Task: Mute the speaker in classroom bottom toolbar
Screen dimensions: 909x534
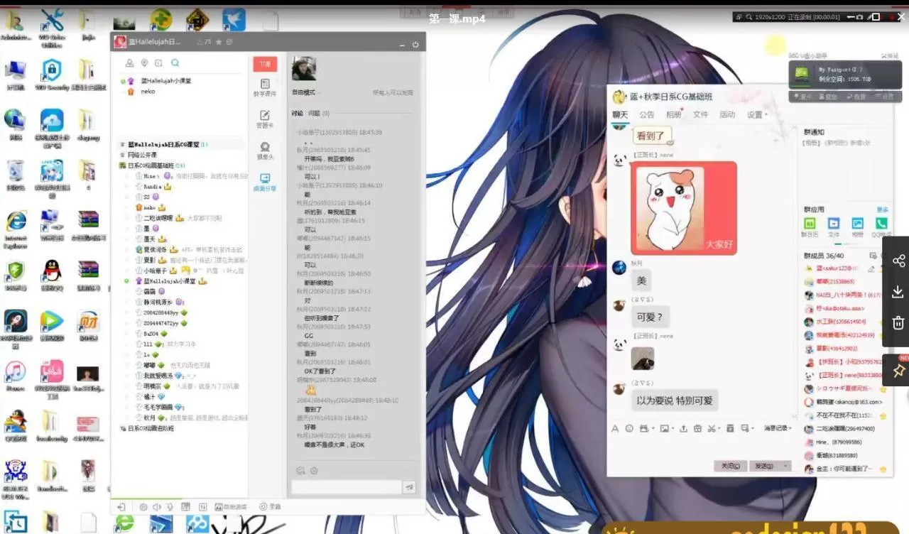Action: tap(157, 507)
